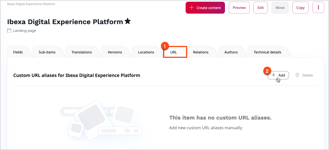Select the URL tab
Image resolution: width=329 pixels, height=150 pixels.
[174, 52]
